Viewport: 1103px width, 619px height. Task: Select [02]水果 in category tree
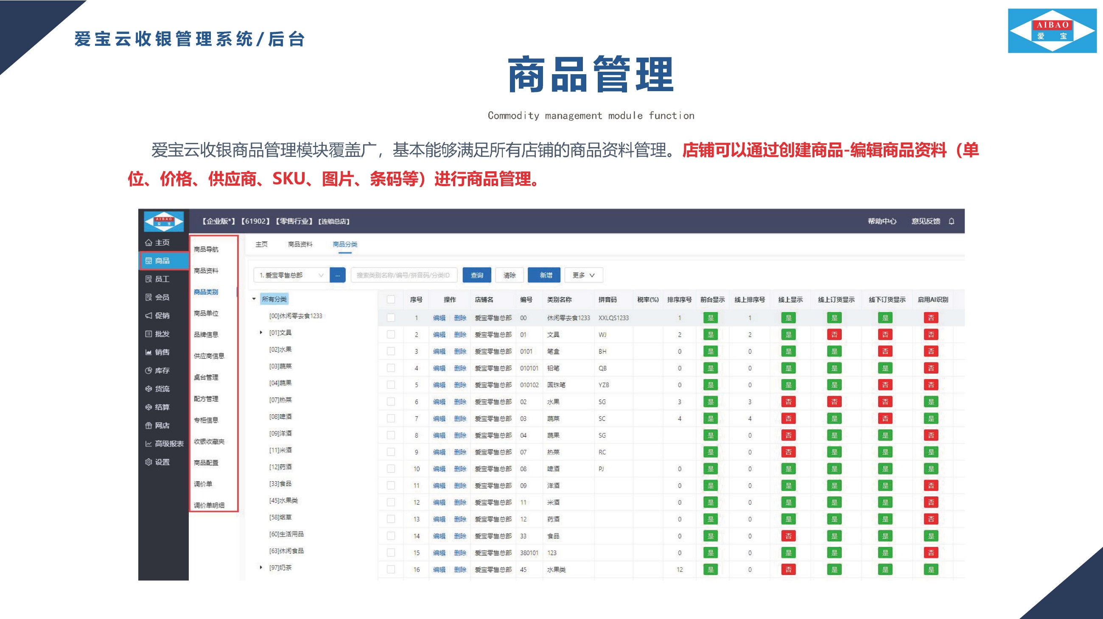point(280,349)
